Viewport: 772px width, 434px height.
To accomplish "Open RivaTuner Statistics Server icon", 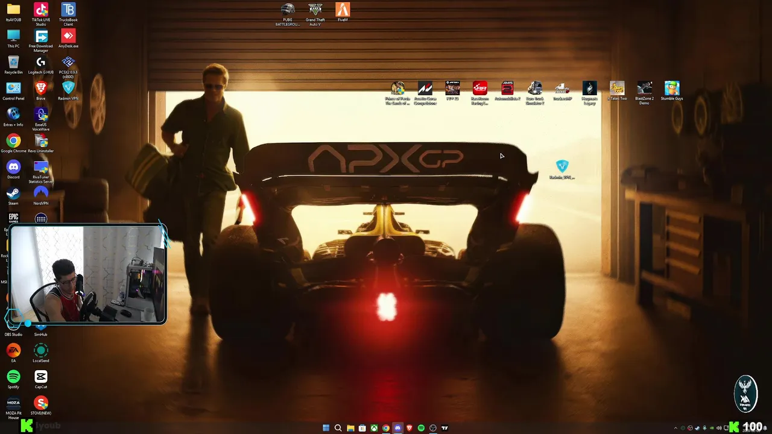I will tap(41, 172).
